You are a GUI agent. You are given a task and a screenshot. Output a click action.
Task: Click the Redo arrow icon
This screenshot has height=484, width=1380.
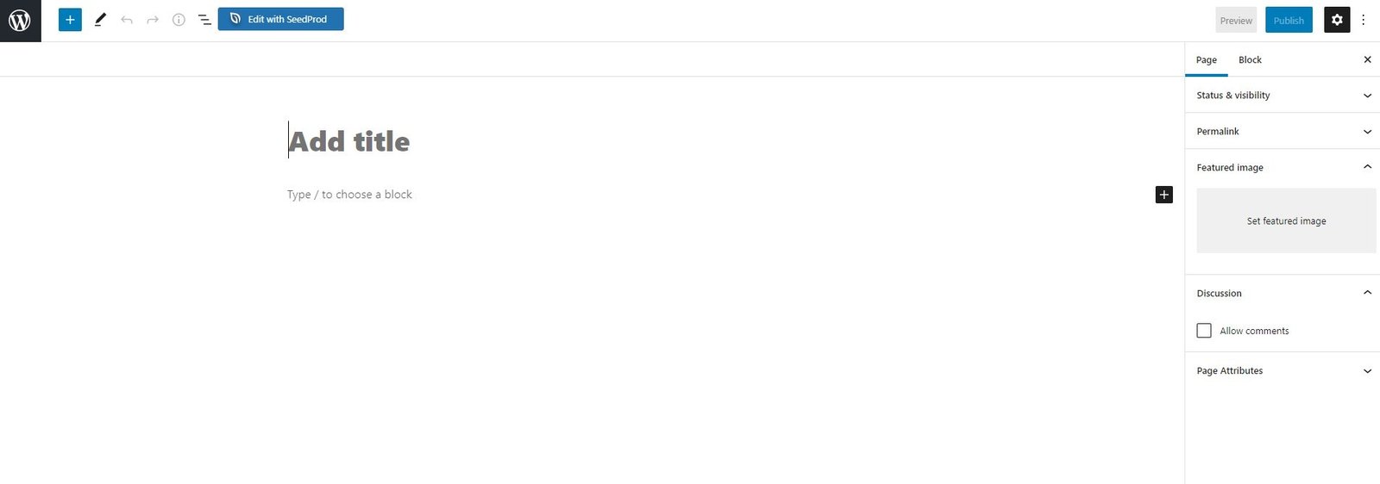153,19
